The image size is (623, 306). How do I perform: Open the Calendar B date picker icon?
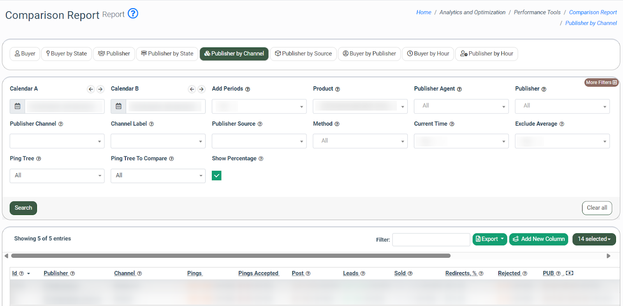[118, 106]
